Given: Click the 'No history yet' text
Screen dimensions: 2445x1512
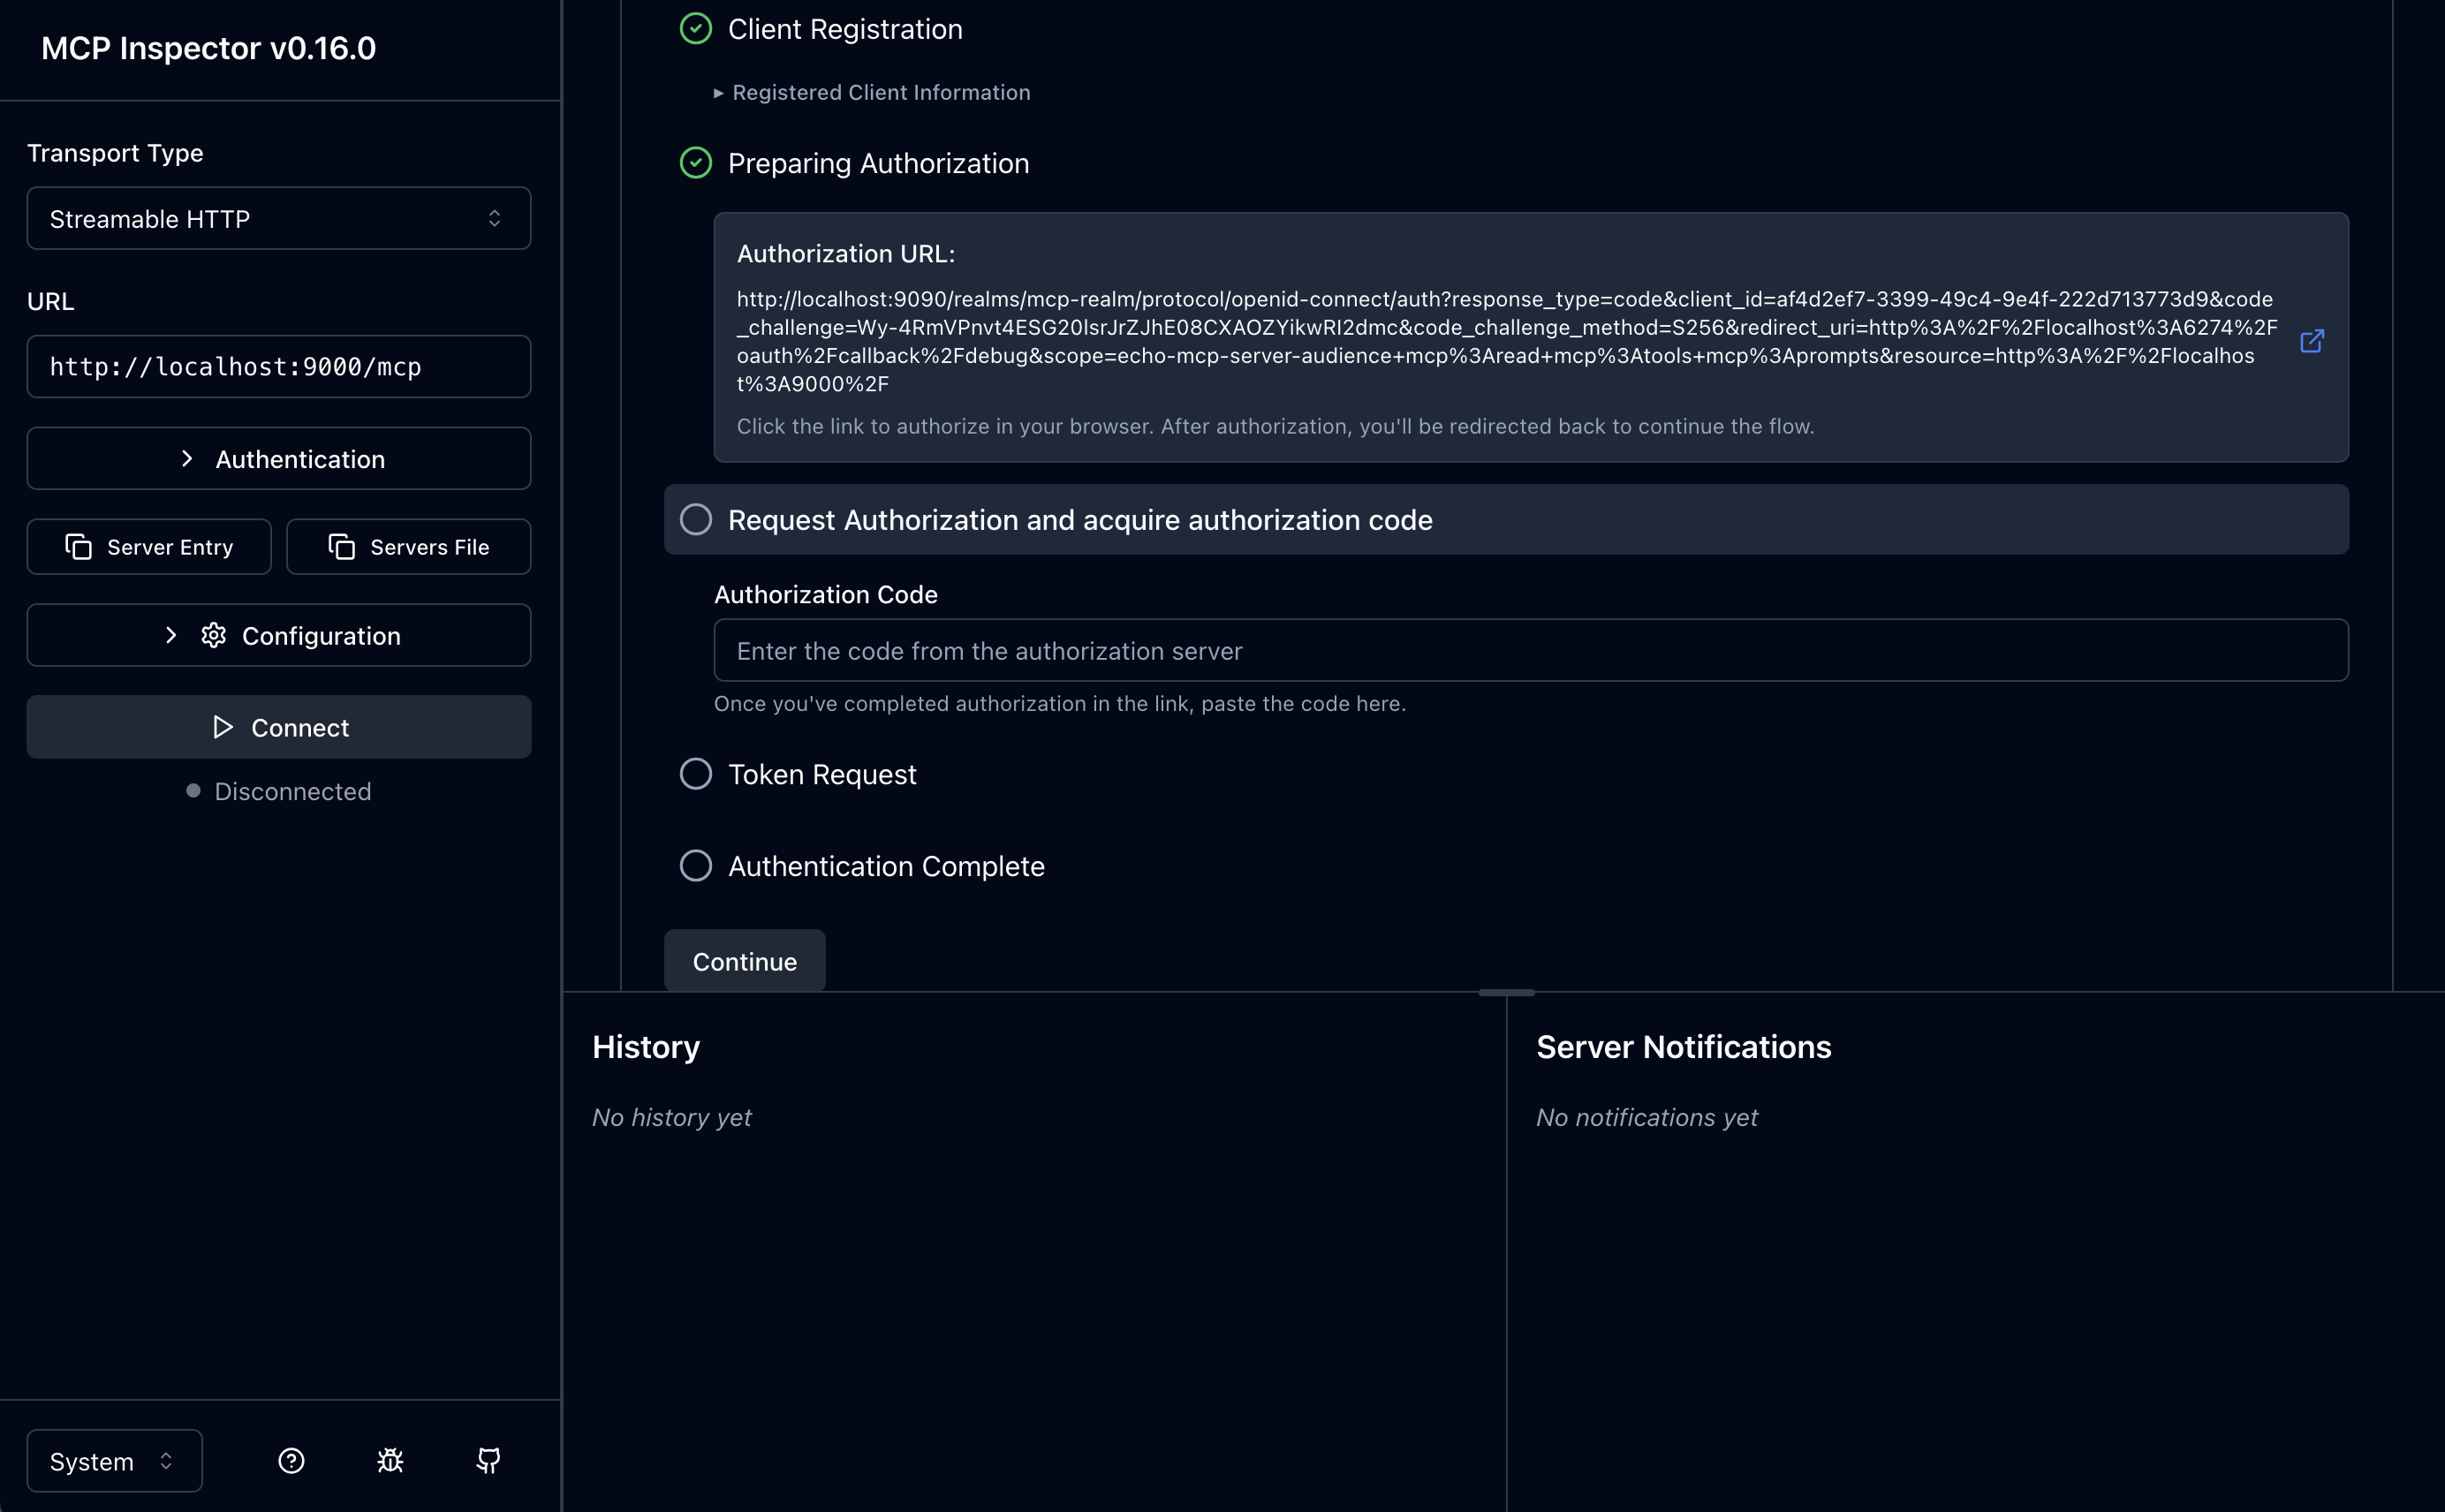Looking at the screenshot, I should coord(672,1117).
